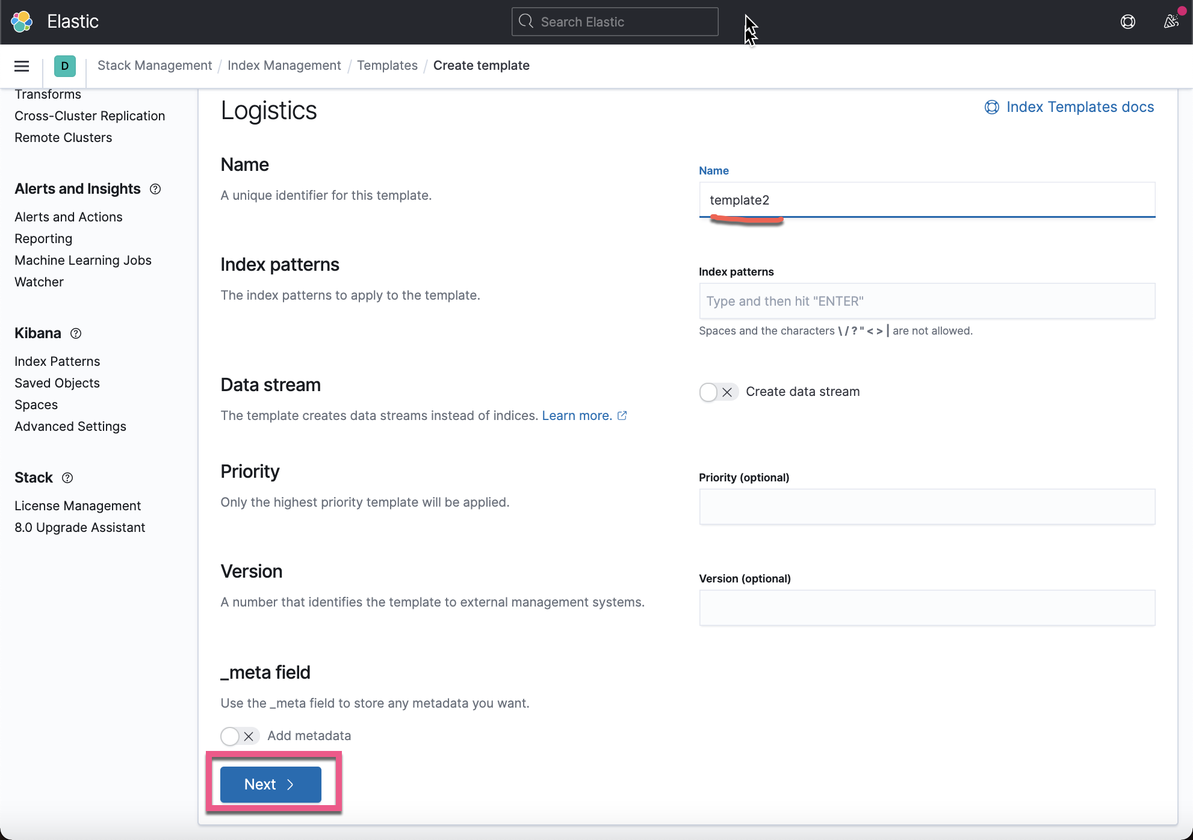
Task: Open Templates breadcrumb item
Action: [x=387, y=65]
